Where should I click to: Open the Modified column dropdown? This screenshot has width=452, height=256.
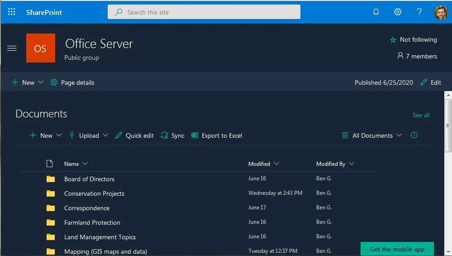(263, 164)
